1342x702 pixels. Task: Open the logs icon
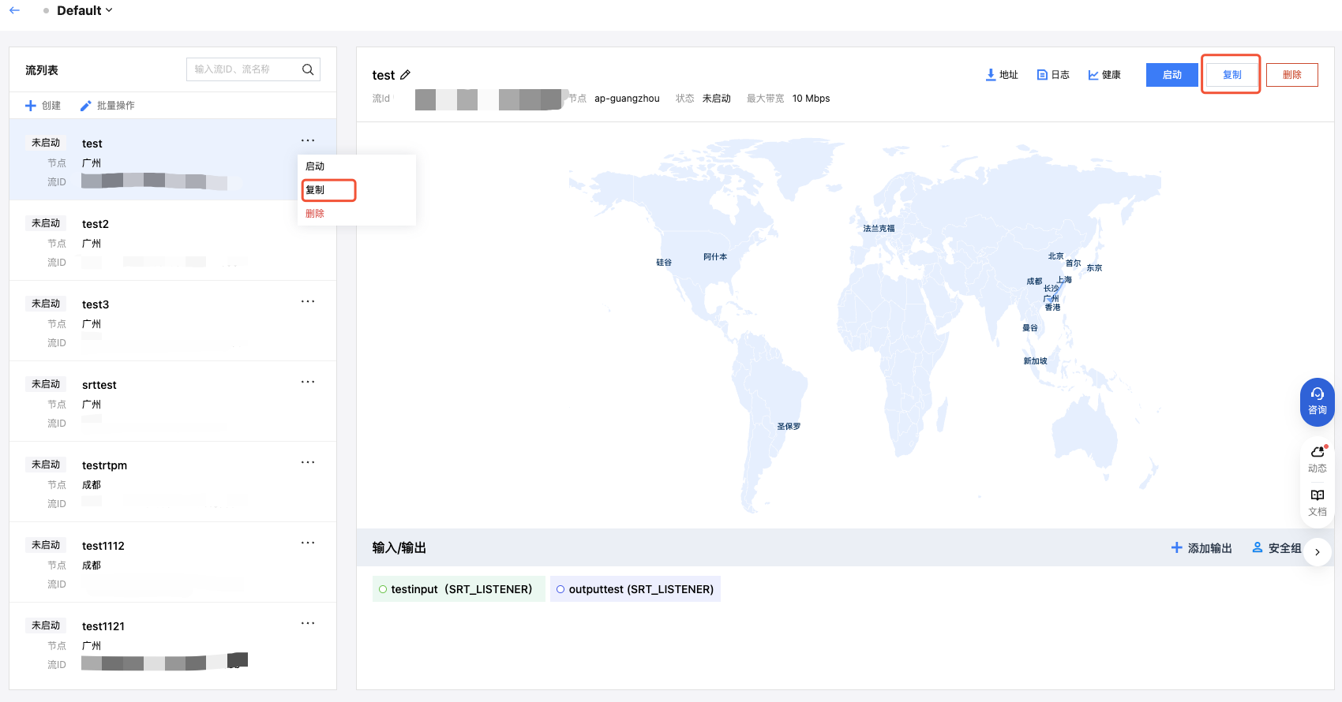tap(1042, 75)
